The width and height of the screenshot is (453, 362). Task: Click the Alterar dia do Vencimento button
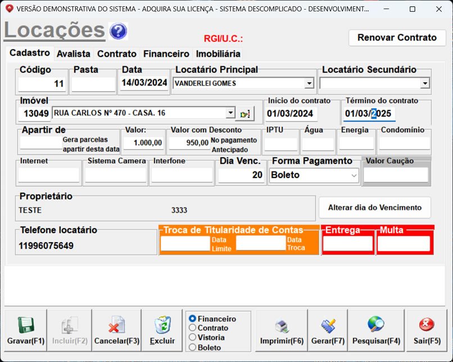[374, 207]
